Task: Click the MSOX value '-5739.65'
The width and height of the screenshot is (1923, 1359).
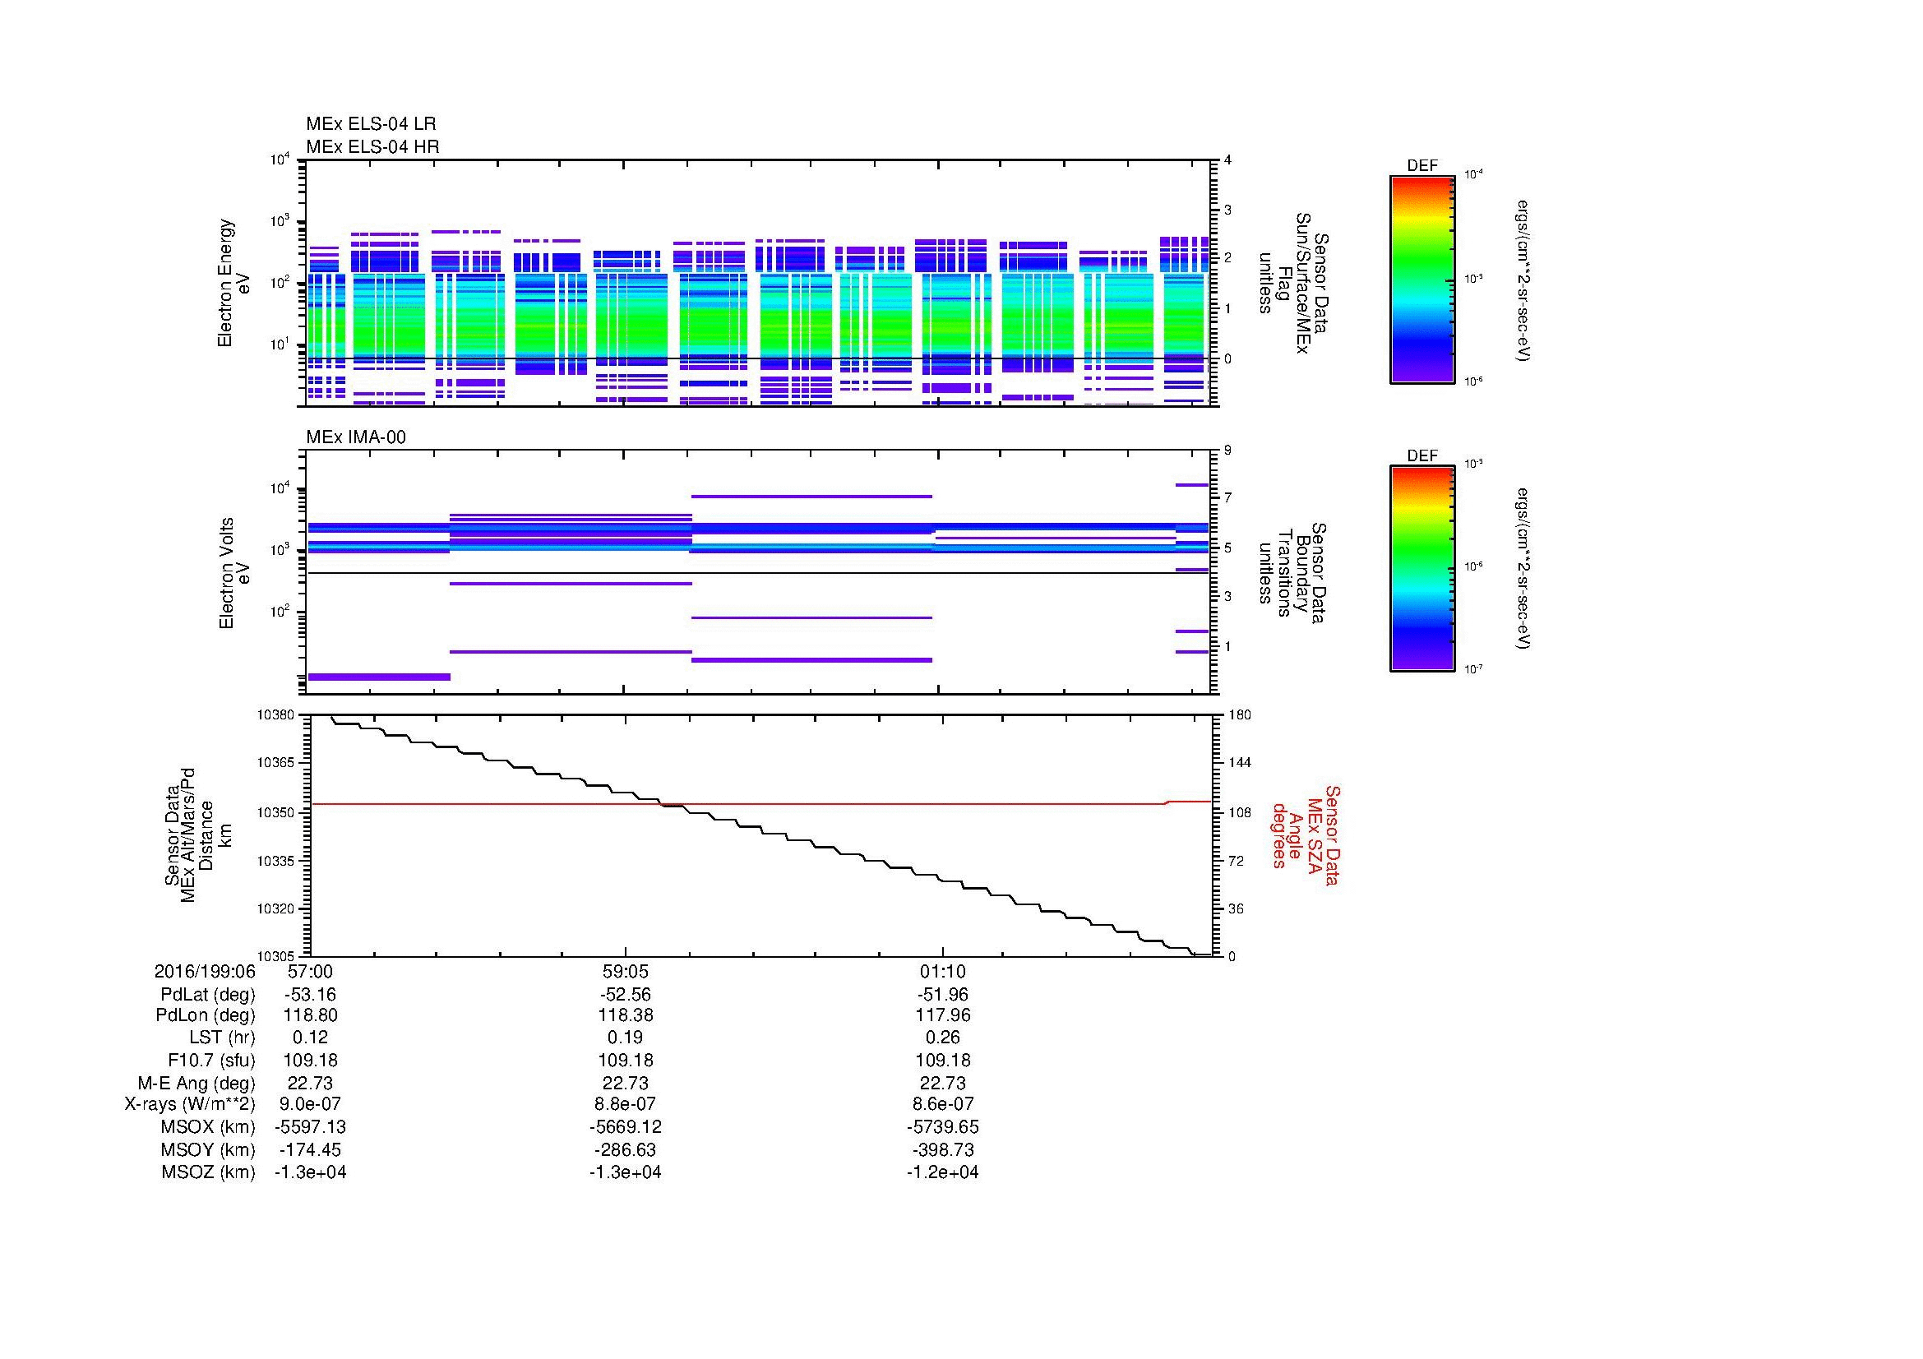Action: 943,1128
